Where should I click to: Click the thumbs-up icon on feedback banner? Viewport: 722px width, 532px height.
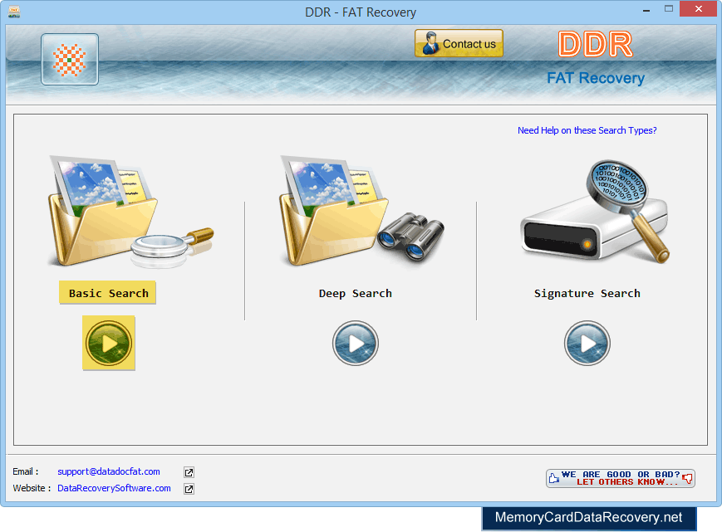pos(554,478)
